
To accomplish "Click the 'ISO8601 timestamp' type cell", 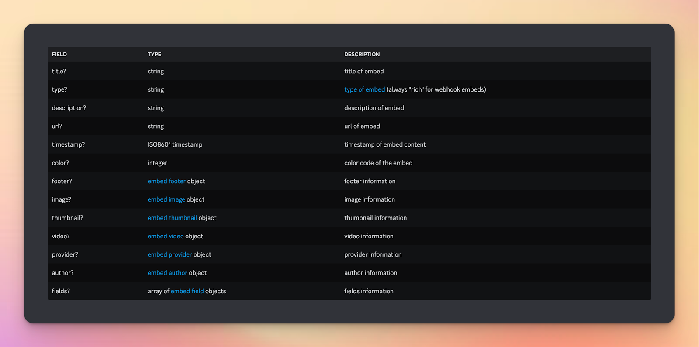I will coord(175,144).
